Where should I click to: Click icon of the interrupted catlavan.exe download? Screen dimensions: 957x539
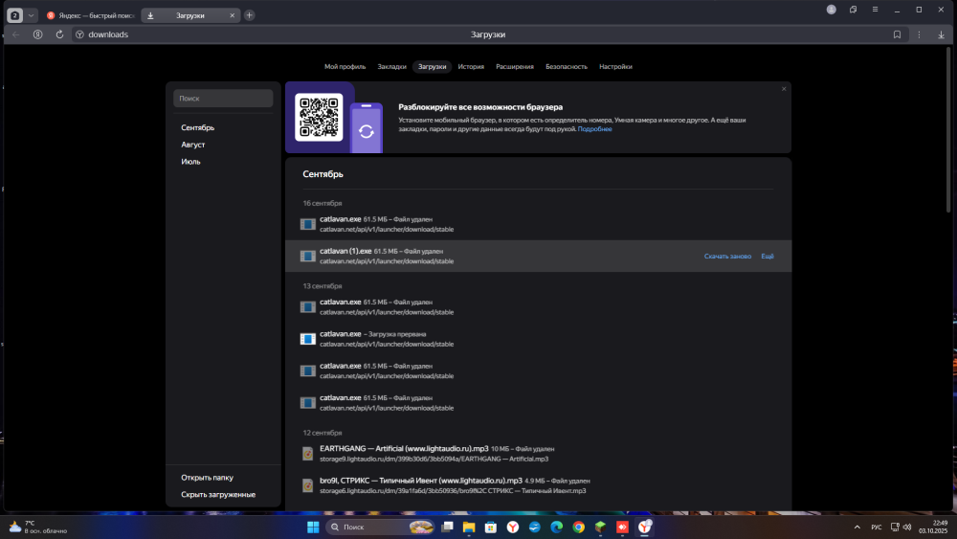307,339
